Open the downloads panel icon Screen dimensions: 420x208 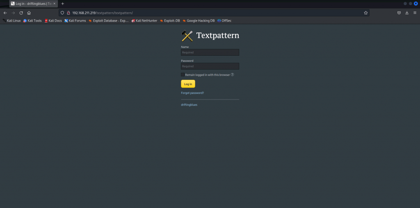pos(407,13)
